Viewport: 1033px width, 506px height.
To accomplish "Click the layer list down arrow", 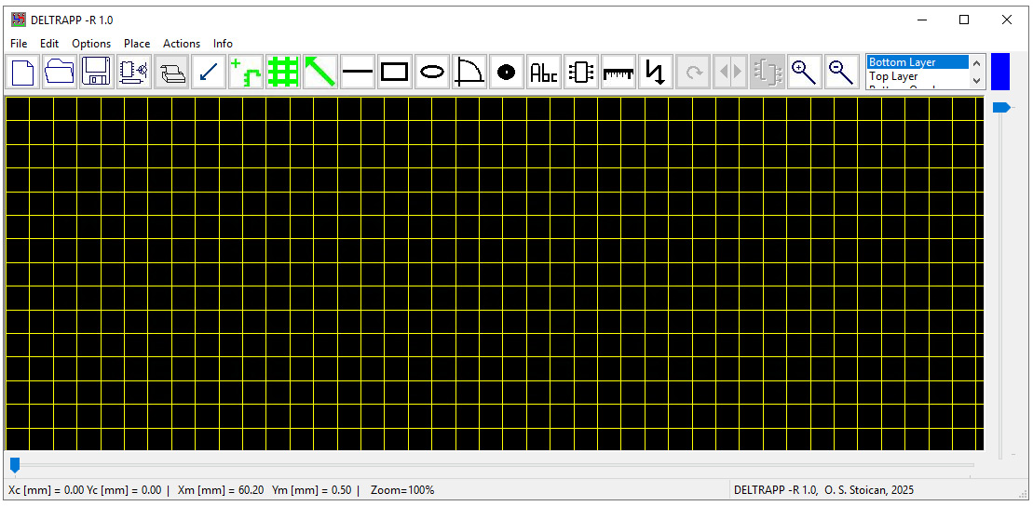I will (x=977, y=81).
